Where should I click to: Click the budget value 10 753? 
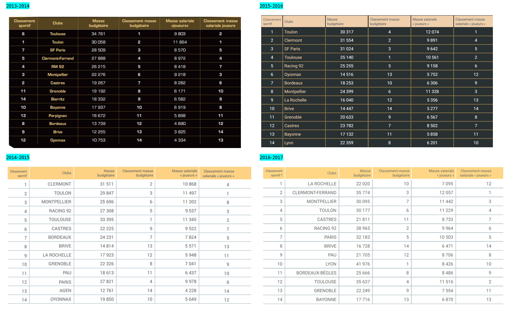[99, 140]
